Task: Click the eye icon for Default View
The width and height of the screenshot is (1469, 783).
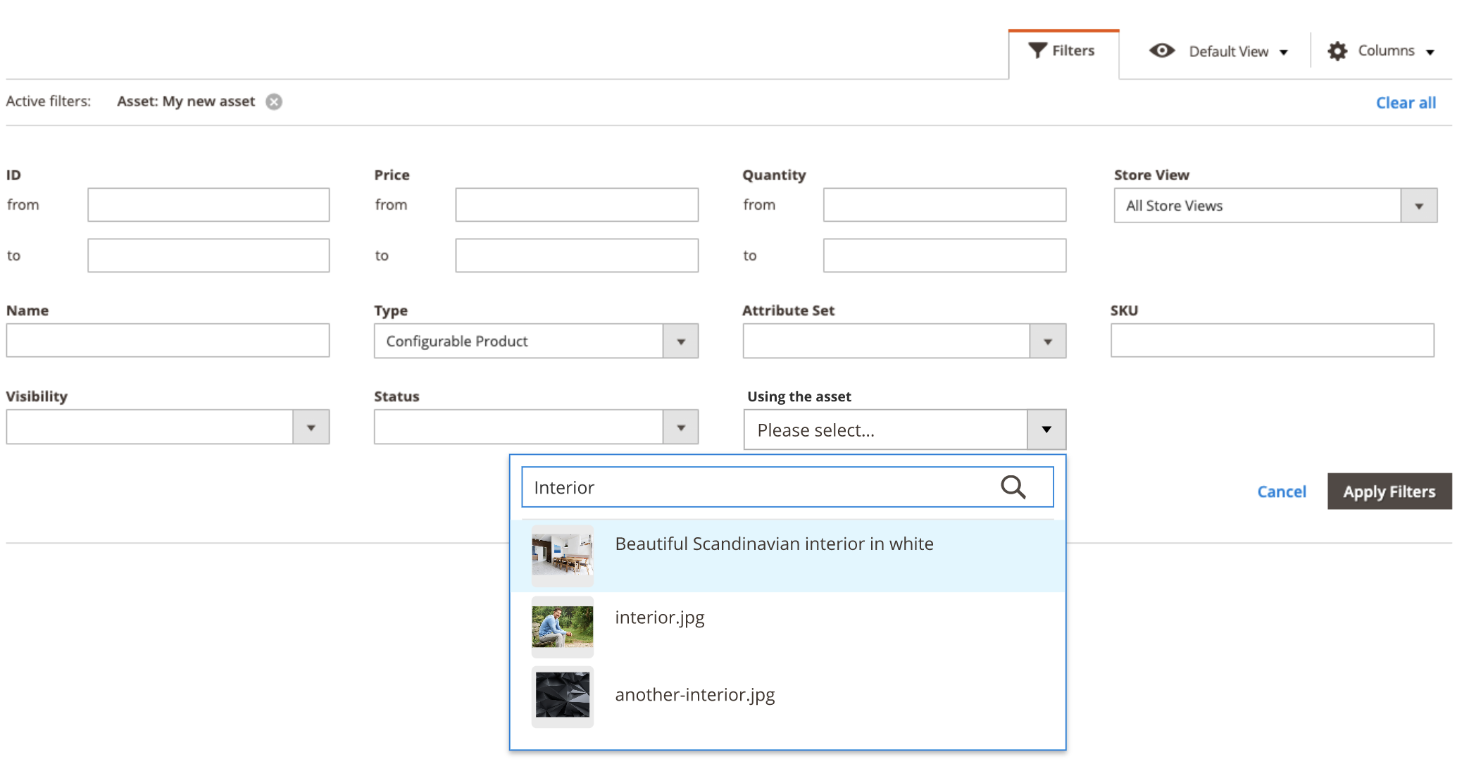Action: point(1162,51)
